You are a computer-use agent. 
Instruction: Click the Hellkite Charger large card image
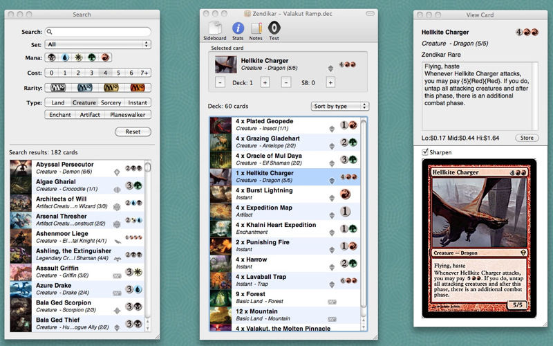click(479, 239)
